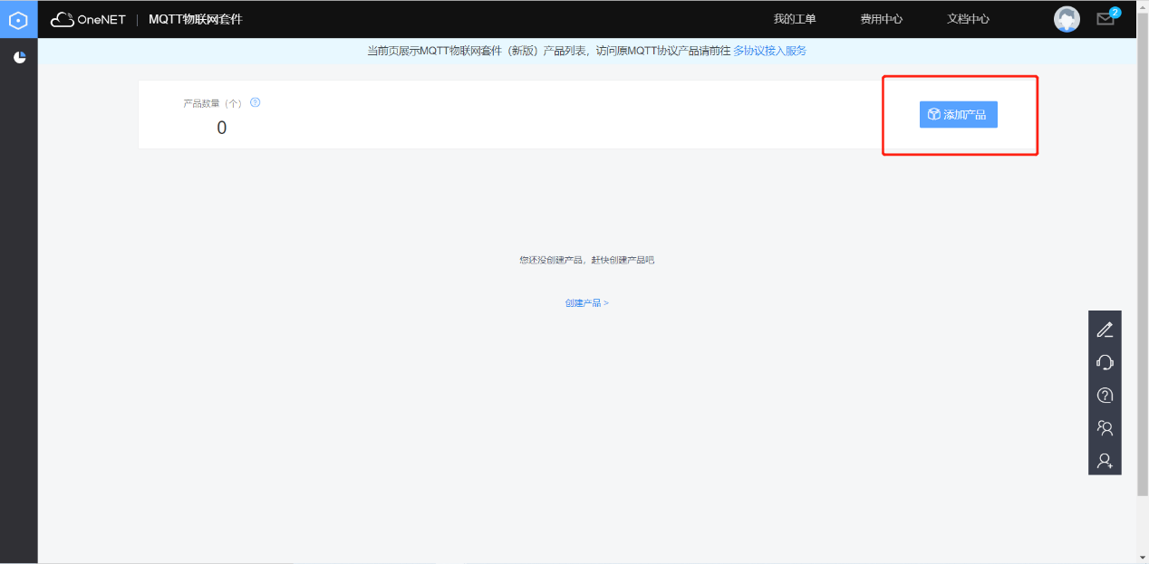Open the 多协议接入服务 link in banner

click(x=769, y=51)
